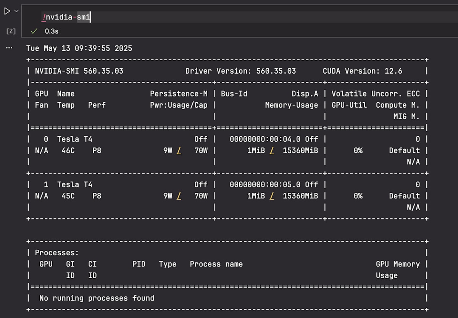Open the run options dropdown arrow
Viewport: 458px width, 318px height.
coord(16,11)
